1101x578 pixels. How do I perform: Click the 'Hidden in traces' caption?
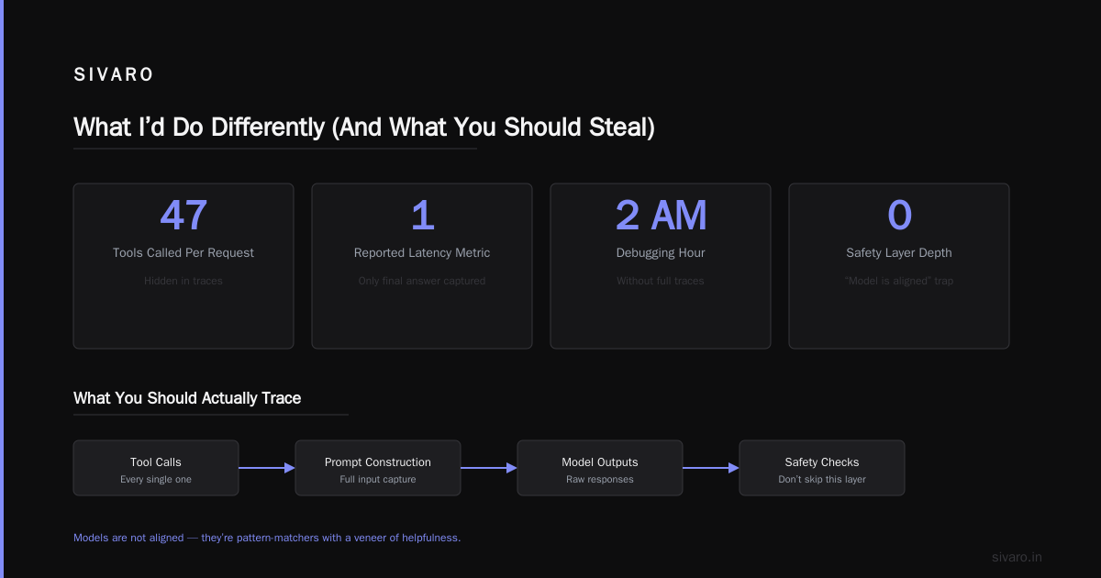pos(183,281)
